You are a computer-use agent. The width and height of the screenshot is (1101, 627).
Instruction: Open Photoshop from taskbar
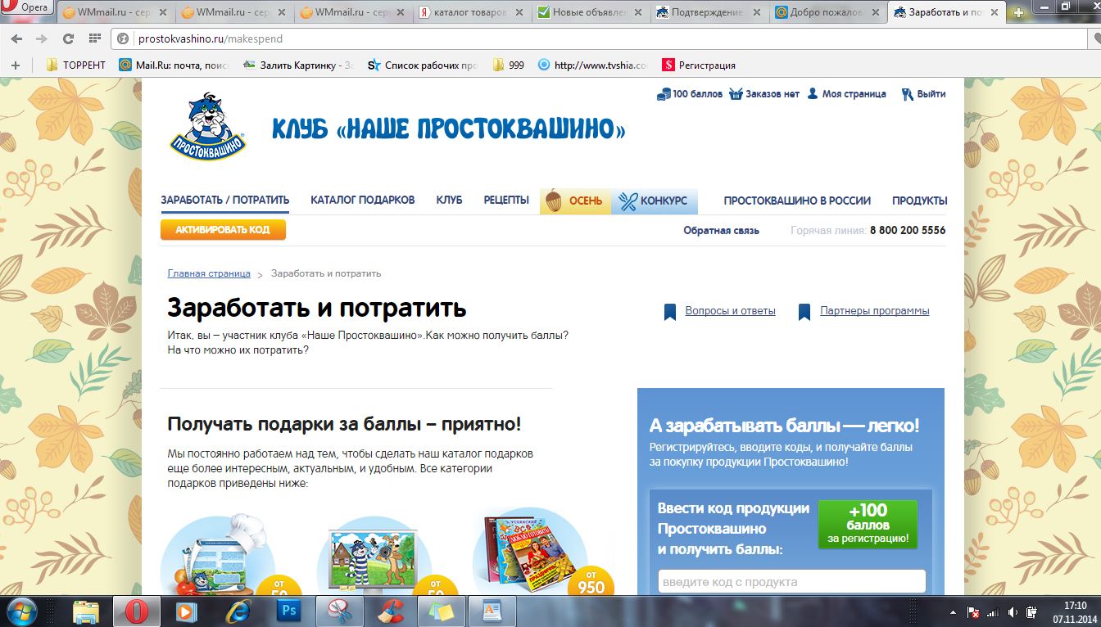coord(288,611)
